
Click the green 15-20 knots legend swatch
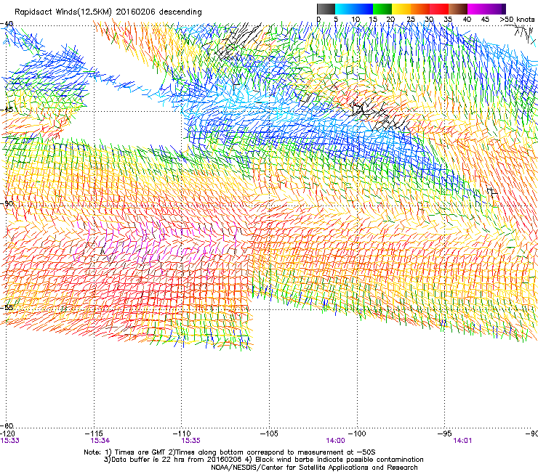point(382,9)
